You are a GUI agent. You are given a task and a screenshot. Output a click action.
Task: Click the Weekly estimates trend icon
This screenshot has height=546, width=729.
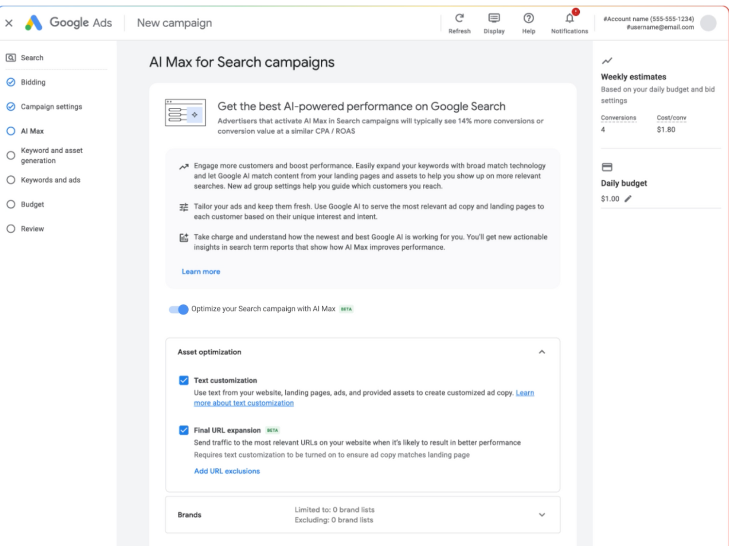(x=607, y=61)
